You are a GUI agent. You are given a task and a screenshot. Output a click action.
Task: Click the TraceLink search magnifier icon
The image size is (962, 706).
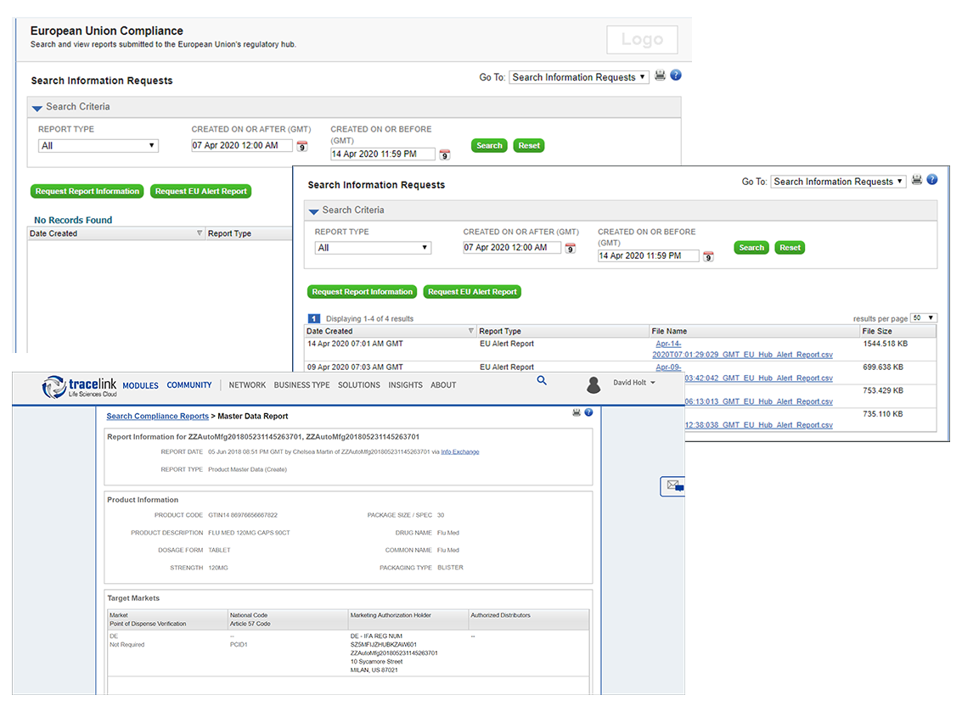542,382
